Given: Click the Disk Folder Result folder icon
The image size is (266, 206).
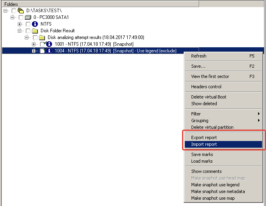Looking at the screenshot, I should coord(35,31).
